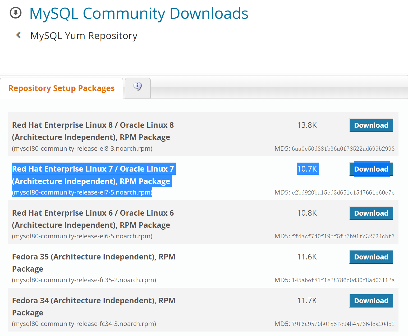Click filename mysql80-community-release-el8-3.noarch.rpm
The height and width of the screenshot is (336, 408).
coord(82,149)
